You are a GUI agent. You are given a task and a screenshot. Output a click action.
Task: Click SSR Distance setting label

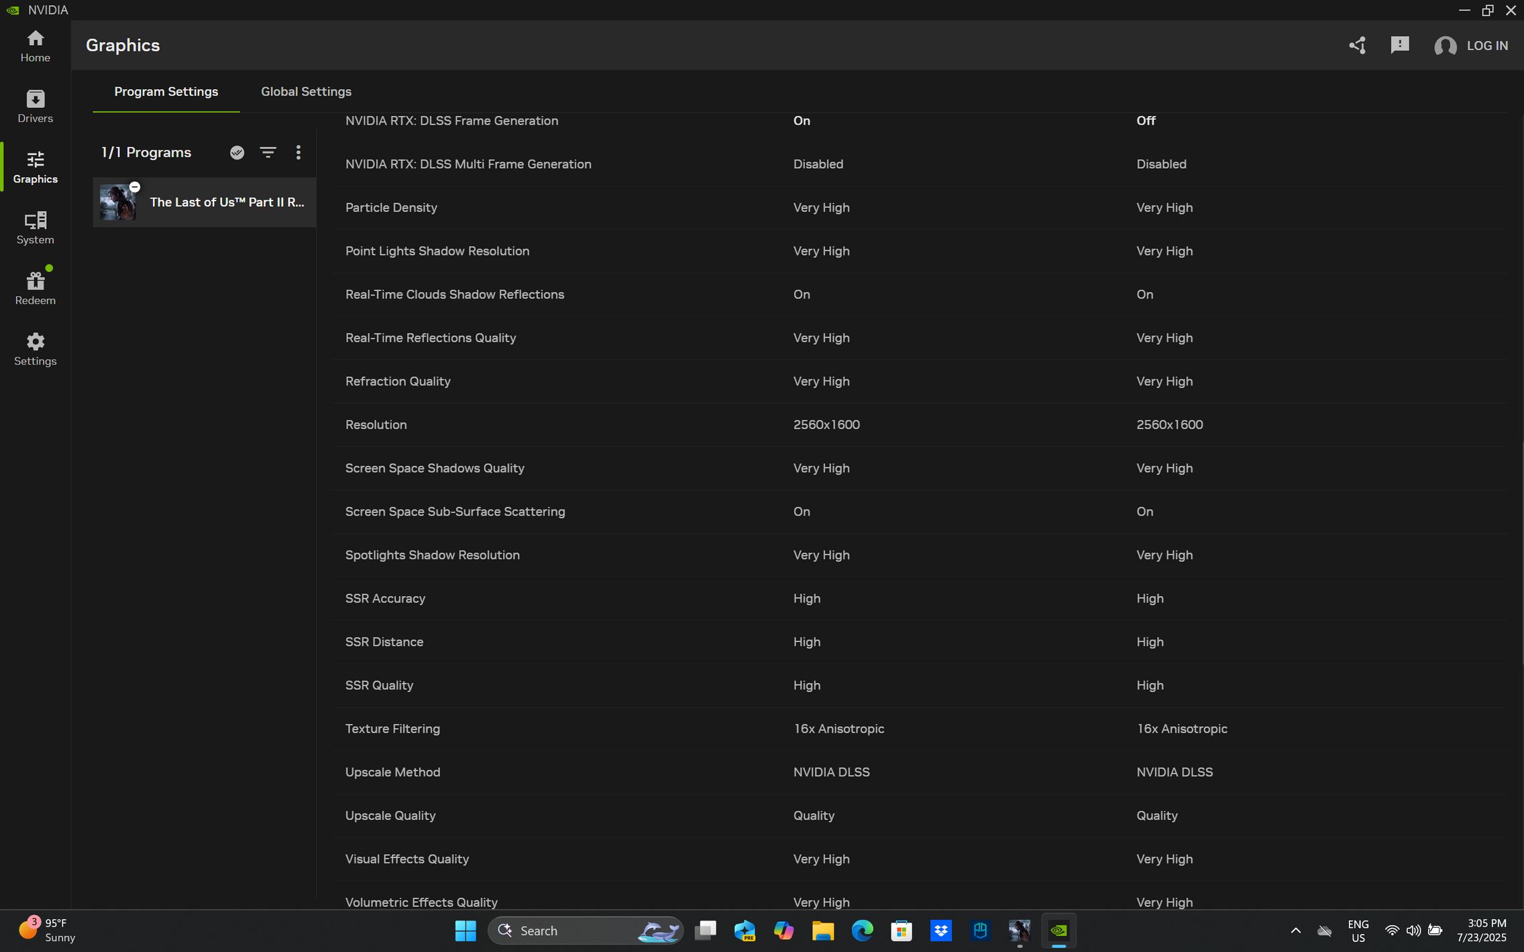[x=384, y=642]
